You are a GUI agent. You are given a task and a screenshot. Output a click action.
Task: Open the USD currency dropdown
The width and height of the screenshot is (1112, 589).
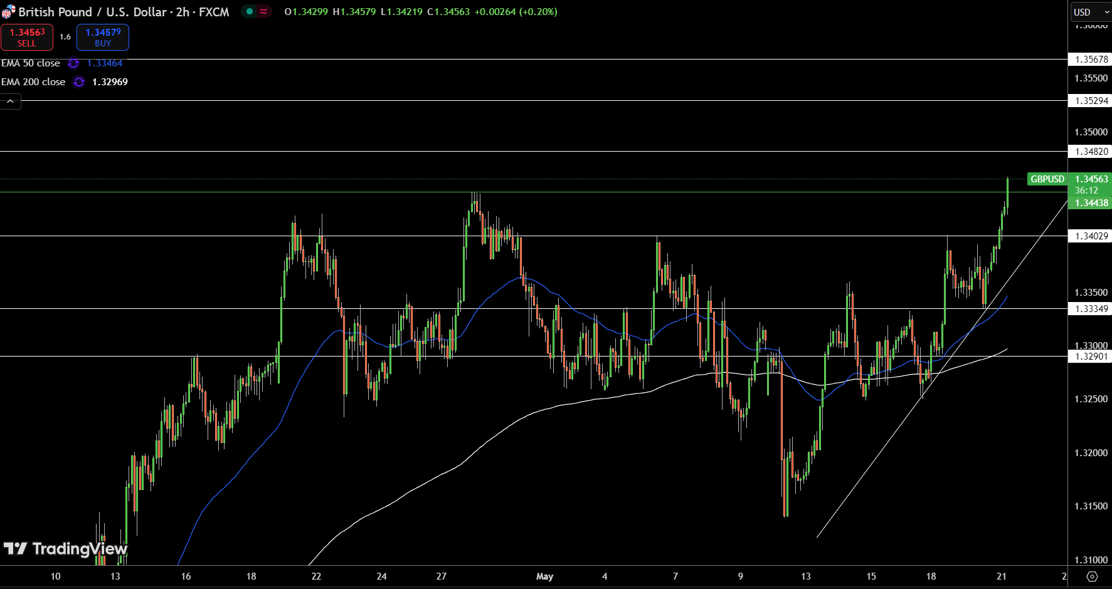pos(1090,12)
